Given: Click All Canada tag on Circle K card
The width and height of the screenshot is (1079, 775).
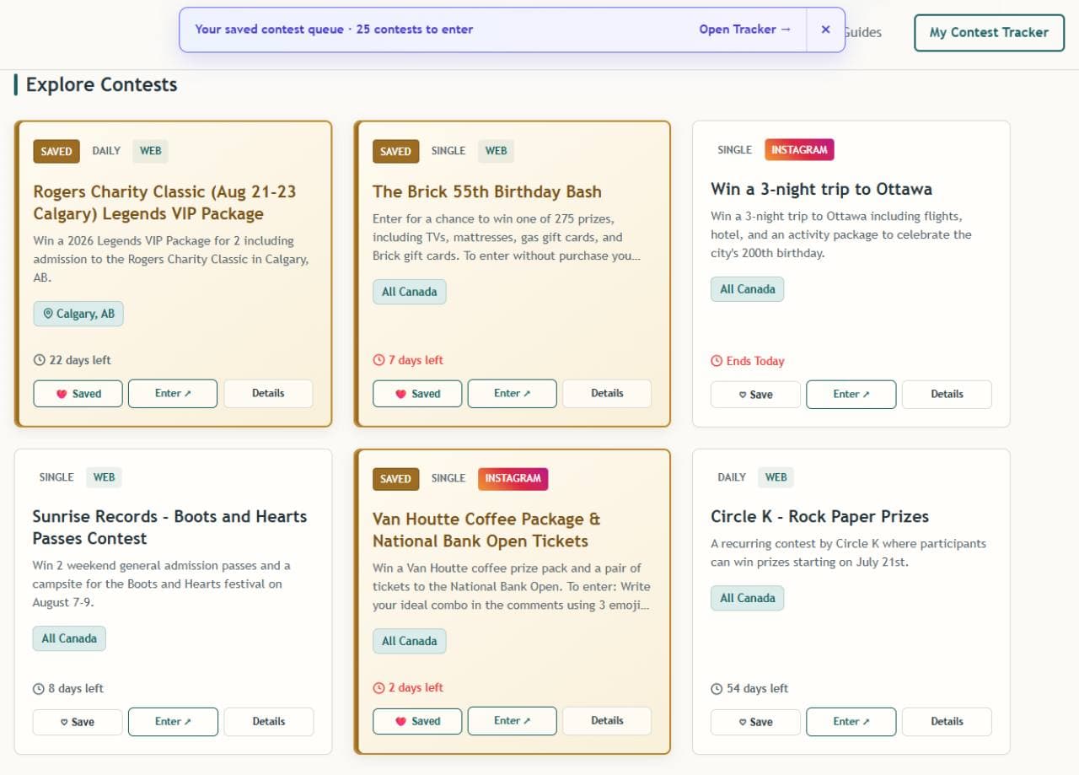Looking at the screenshot, I should coord(747,599).
